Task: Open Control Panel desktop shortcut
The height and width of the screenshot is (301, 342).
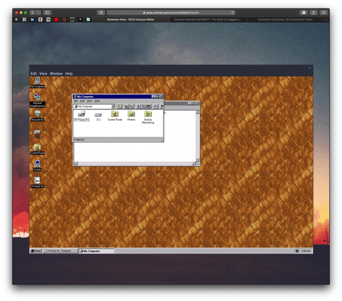Action: (x=37, y=149)
